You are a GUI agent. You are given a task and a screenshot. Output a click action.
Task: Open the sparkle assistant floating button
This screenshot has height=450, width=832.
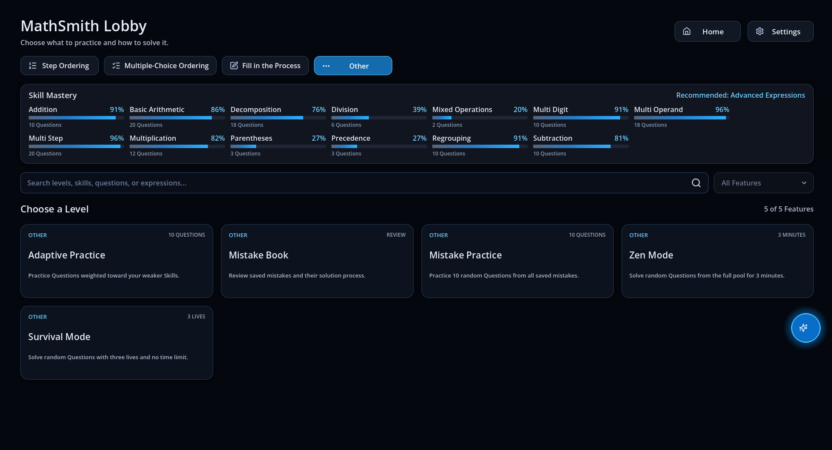[805, 328]
